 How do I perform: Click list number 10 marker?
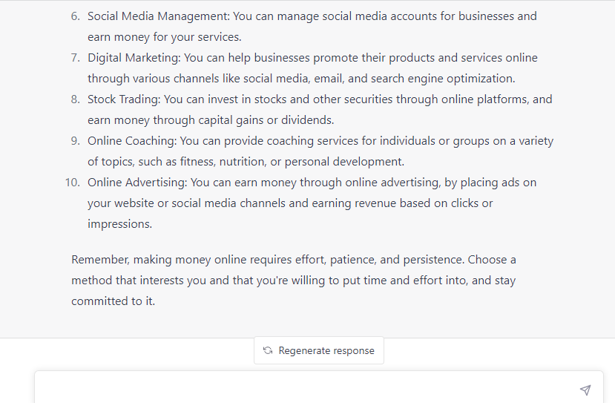[72, 183]
